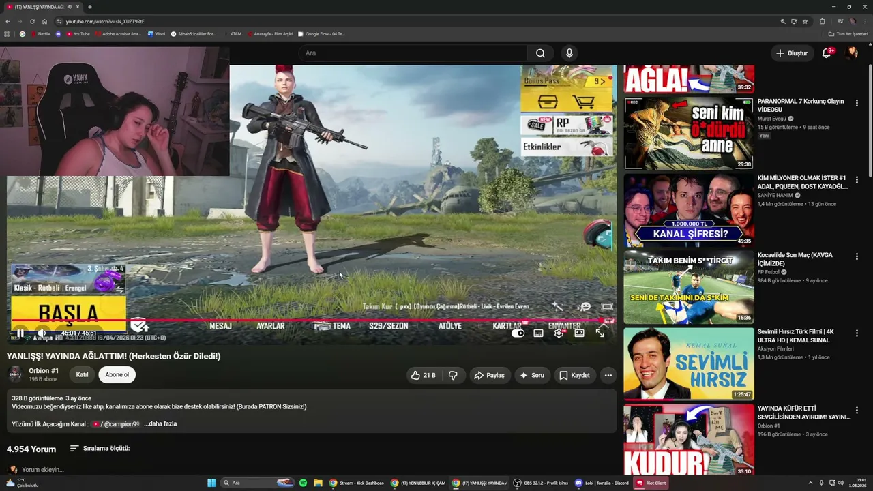Image resolution: width=873 pixels, height=491 pixels.
Task: Open the Soru ask button
Action: pyautogui.click(x=531, y=375)
